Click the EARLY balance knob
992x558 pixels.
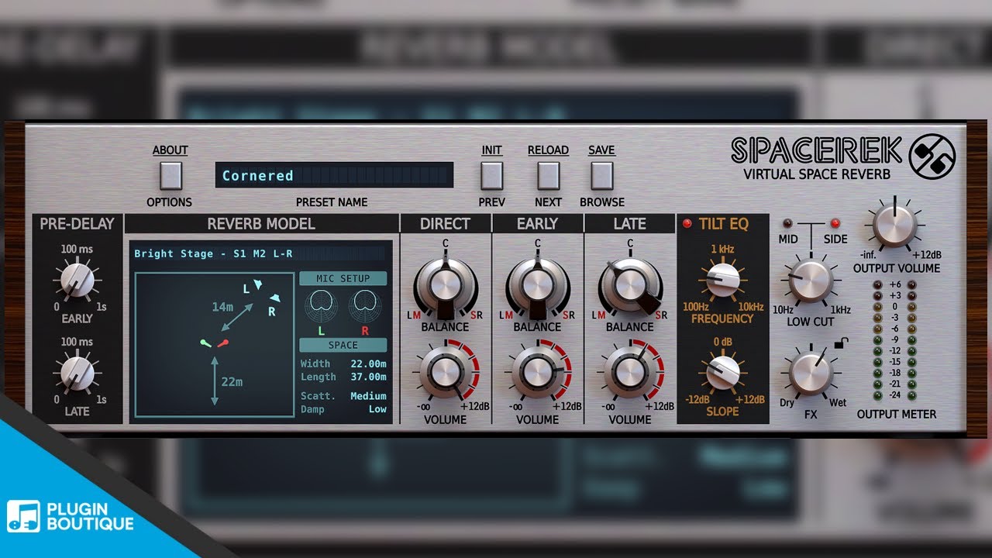pos(536,287)
